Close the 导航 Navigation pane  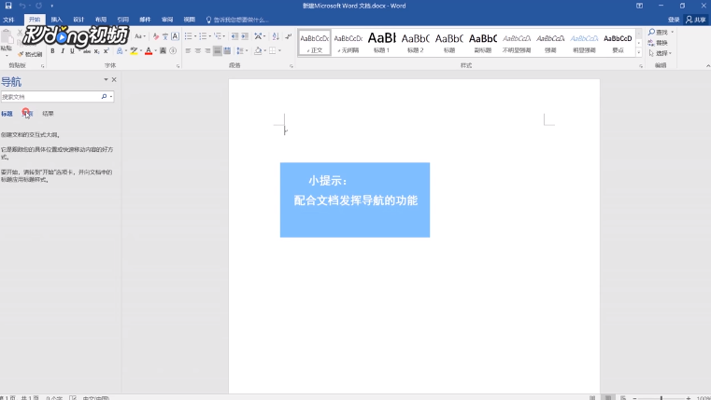(114, 79)
